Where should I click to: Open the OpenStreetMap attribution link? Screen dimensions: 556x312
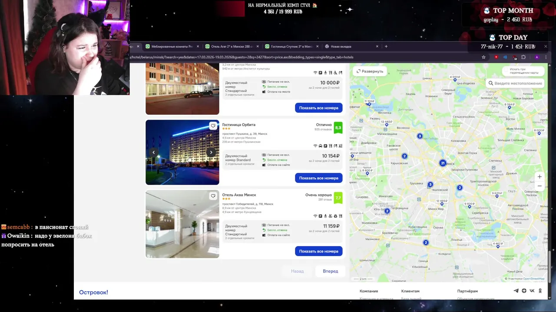533,279
